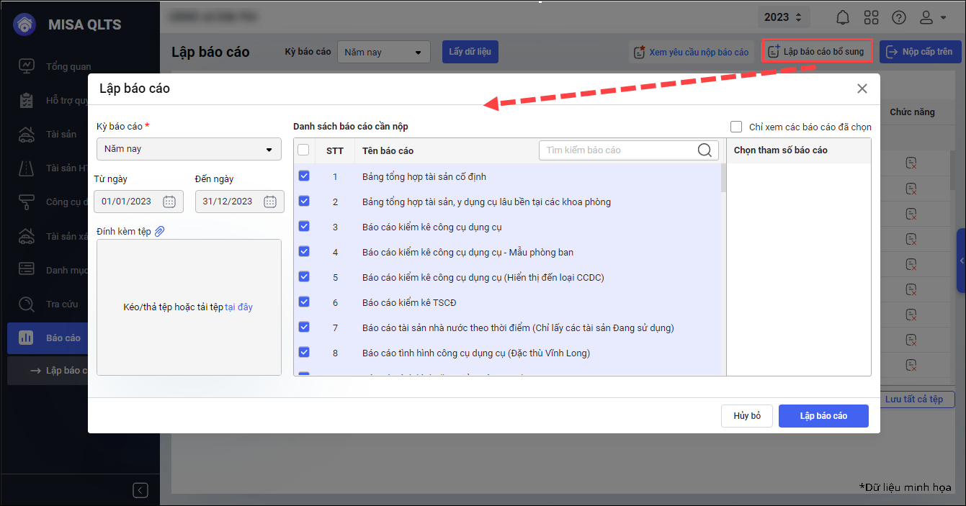This screenshot has height=506, width=966.
Task: Uncheck Bảng tổng hợp tài sản cố định
Action: (303, 176)
